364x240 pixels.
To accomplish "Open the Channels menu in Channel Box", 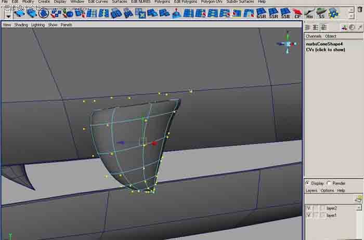I will coord(313,36).
